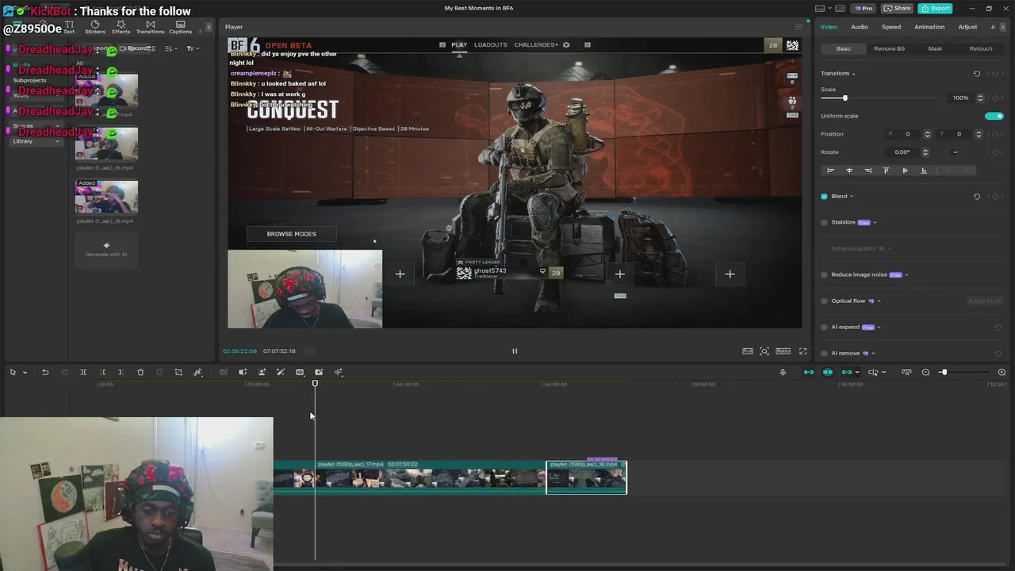Zoom in the timeline
Viewport: 1015px width, 571px height.
(1002, 372)
